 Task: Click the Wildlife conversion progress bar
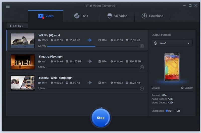[92, 46]
